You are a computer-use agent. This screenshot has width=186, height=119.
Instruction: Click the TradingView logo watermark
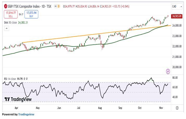(x=18, y=99)
